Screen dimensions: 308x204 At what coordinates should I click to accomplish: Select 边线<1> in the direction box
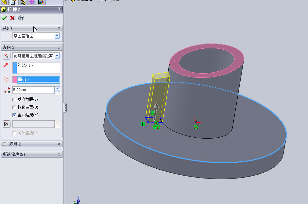(x=25, y=65)
